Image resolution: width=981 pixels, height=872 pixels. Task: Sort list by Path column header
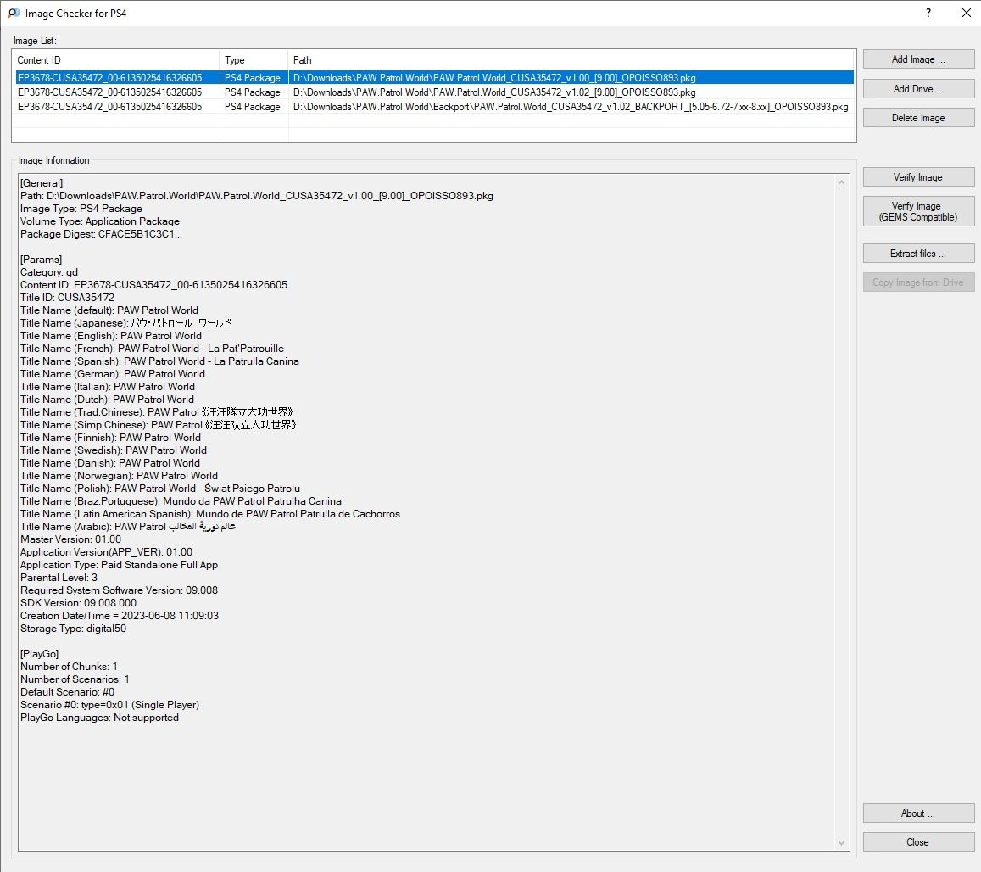coord(571,60)
